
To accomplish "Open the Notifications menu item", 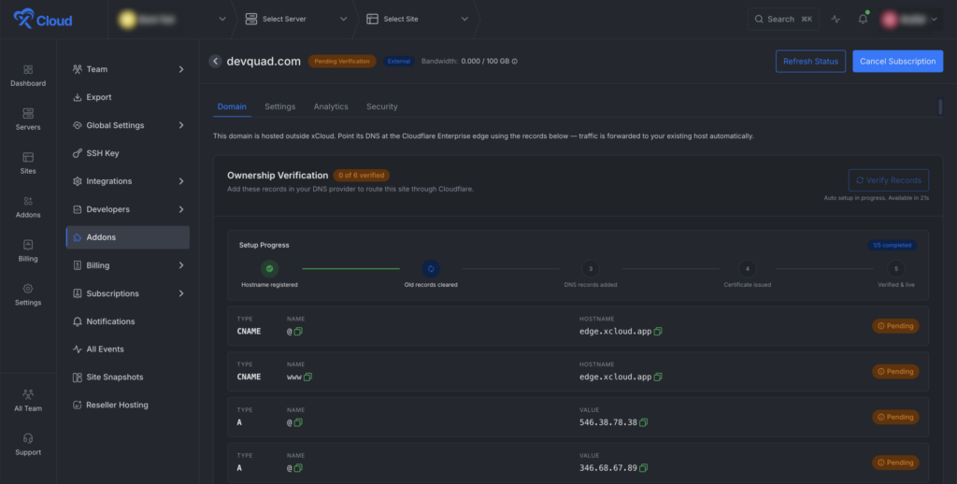I will pos(127,321).
